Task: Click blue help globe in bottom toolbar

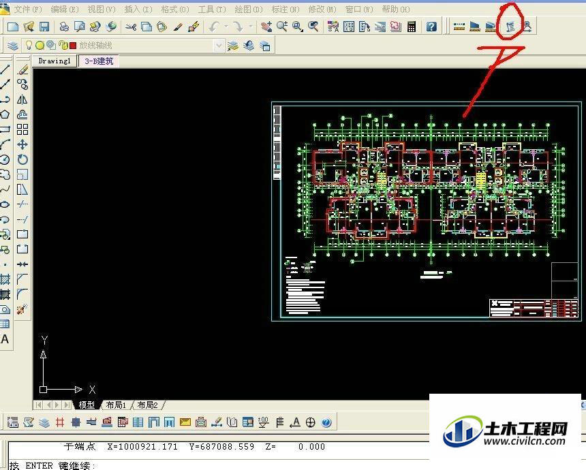Action: tap(326, 422)
